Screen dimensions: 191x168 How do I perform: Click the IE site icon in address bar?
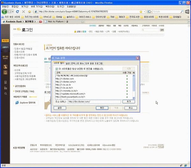coord(36,11)
